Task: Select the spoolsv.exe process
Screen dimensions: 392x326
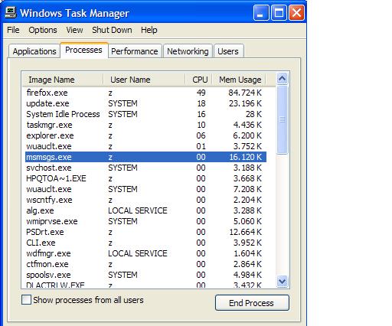Action: point(145,275)
